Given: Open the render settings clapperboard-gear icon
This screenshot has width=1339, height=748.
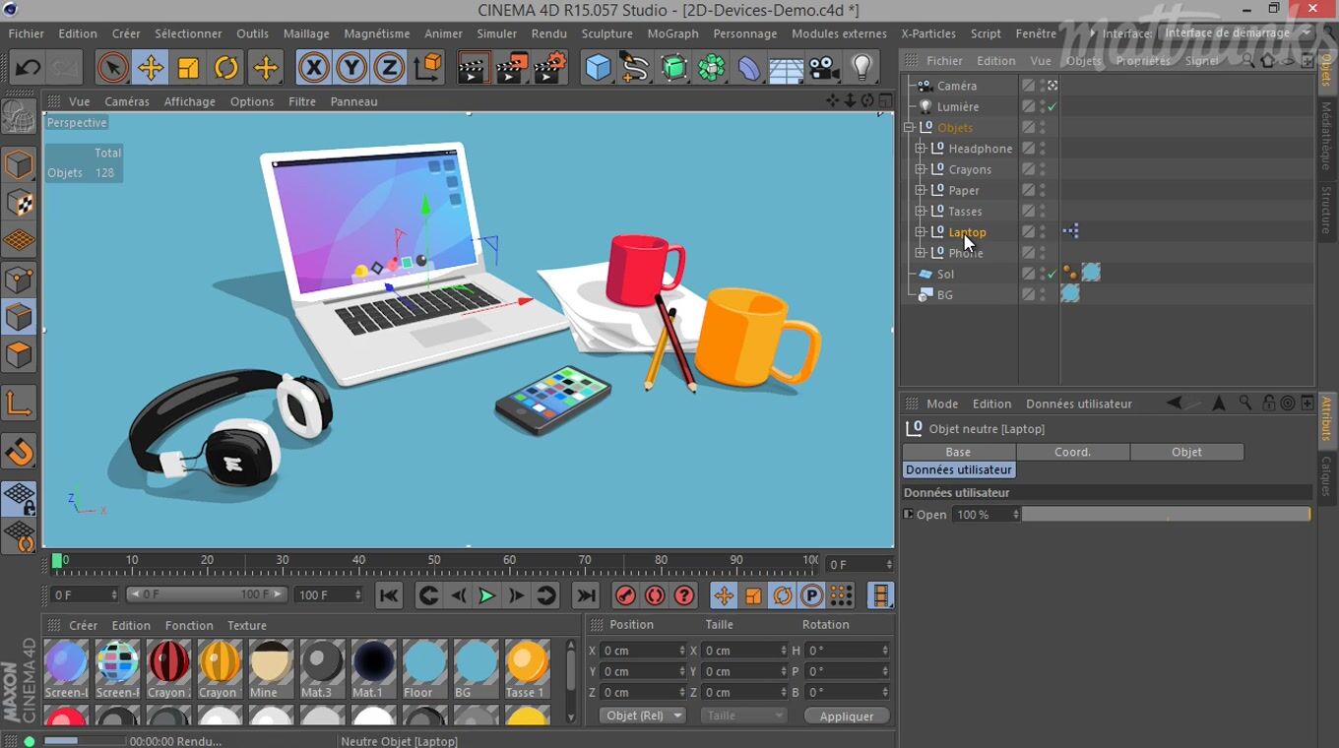Looking at the screenshot, I should click(550, 68).
